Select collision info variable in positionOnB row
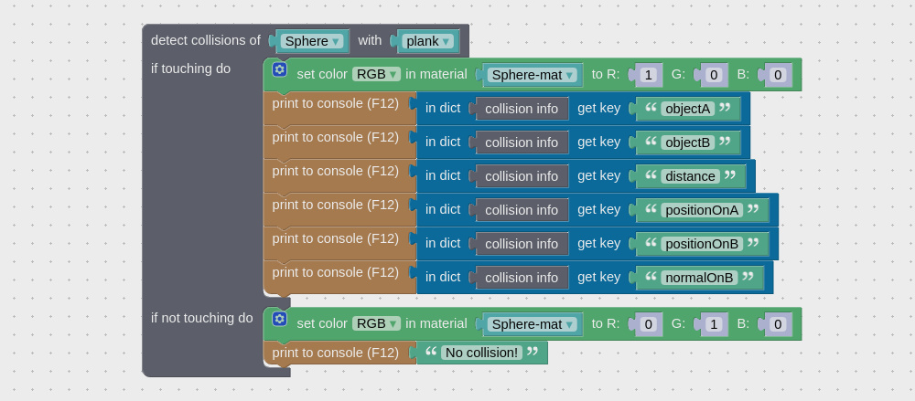 pos(522,244)
